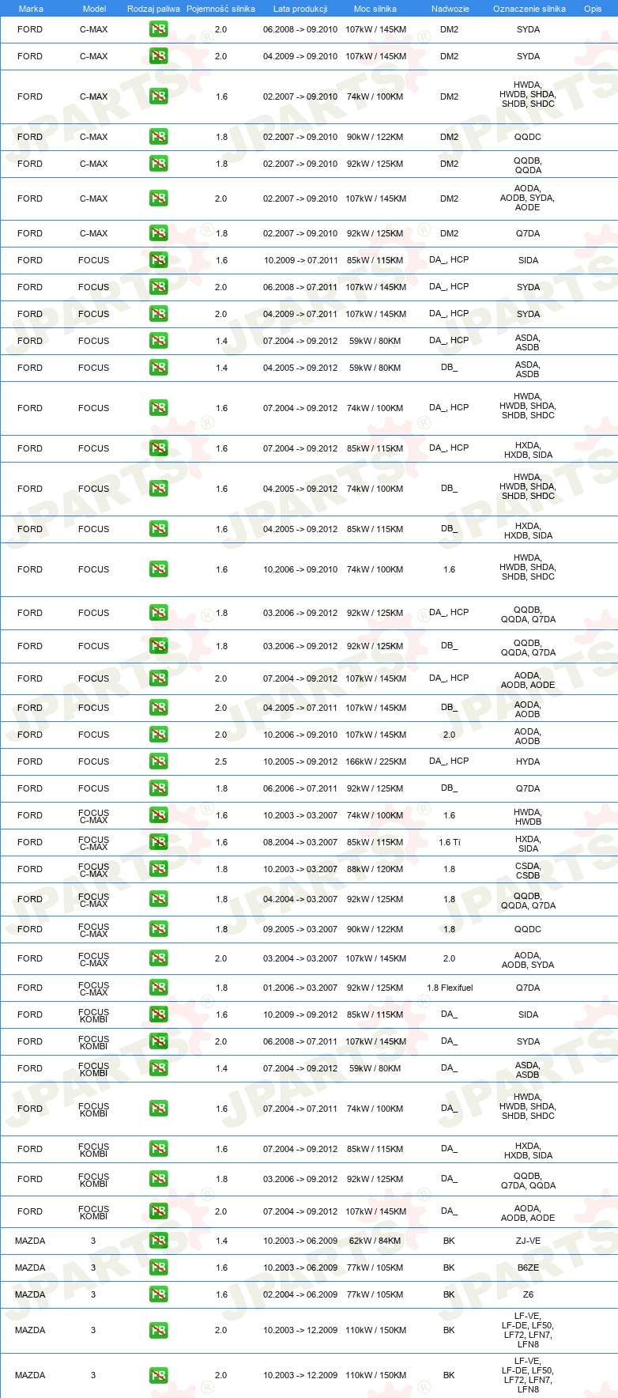
Task: Click petrol icon in FOCUS 2.5 HYDA row
Action: [159, 761]
